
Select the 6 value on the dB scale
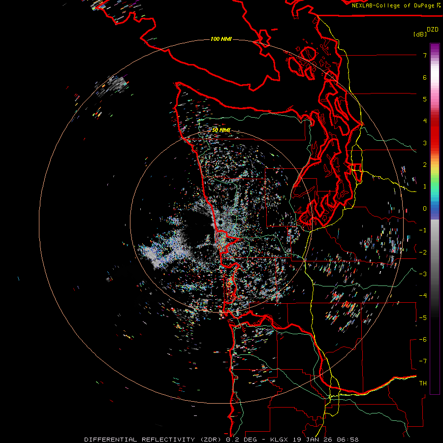coord(425,77)
